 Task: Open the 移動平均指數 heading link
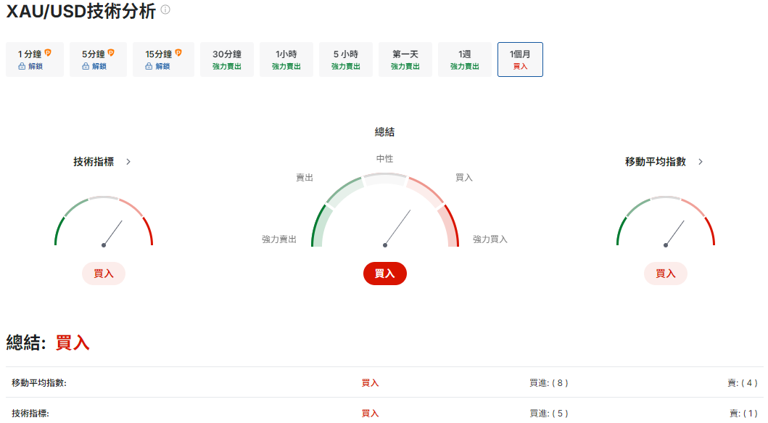(x=656, y=162)
